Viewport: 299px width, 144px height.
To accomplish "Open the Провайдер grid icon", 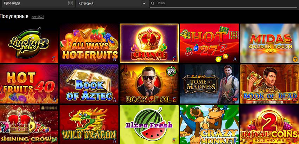I will pyautogui.click(x=70, y=3).
